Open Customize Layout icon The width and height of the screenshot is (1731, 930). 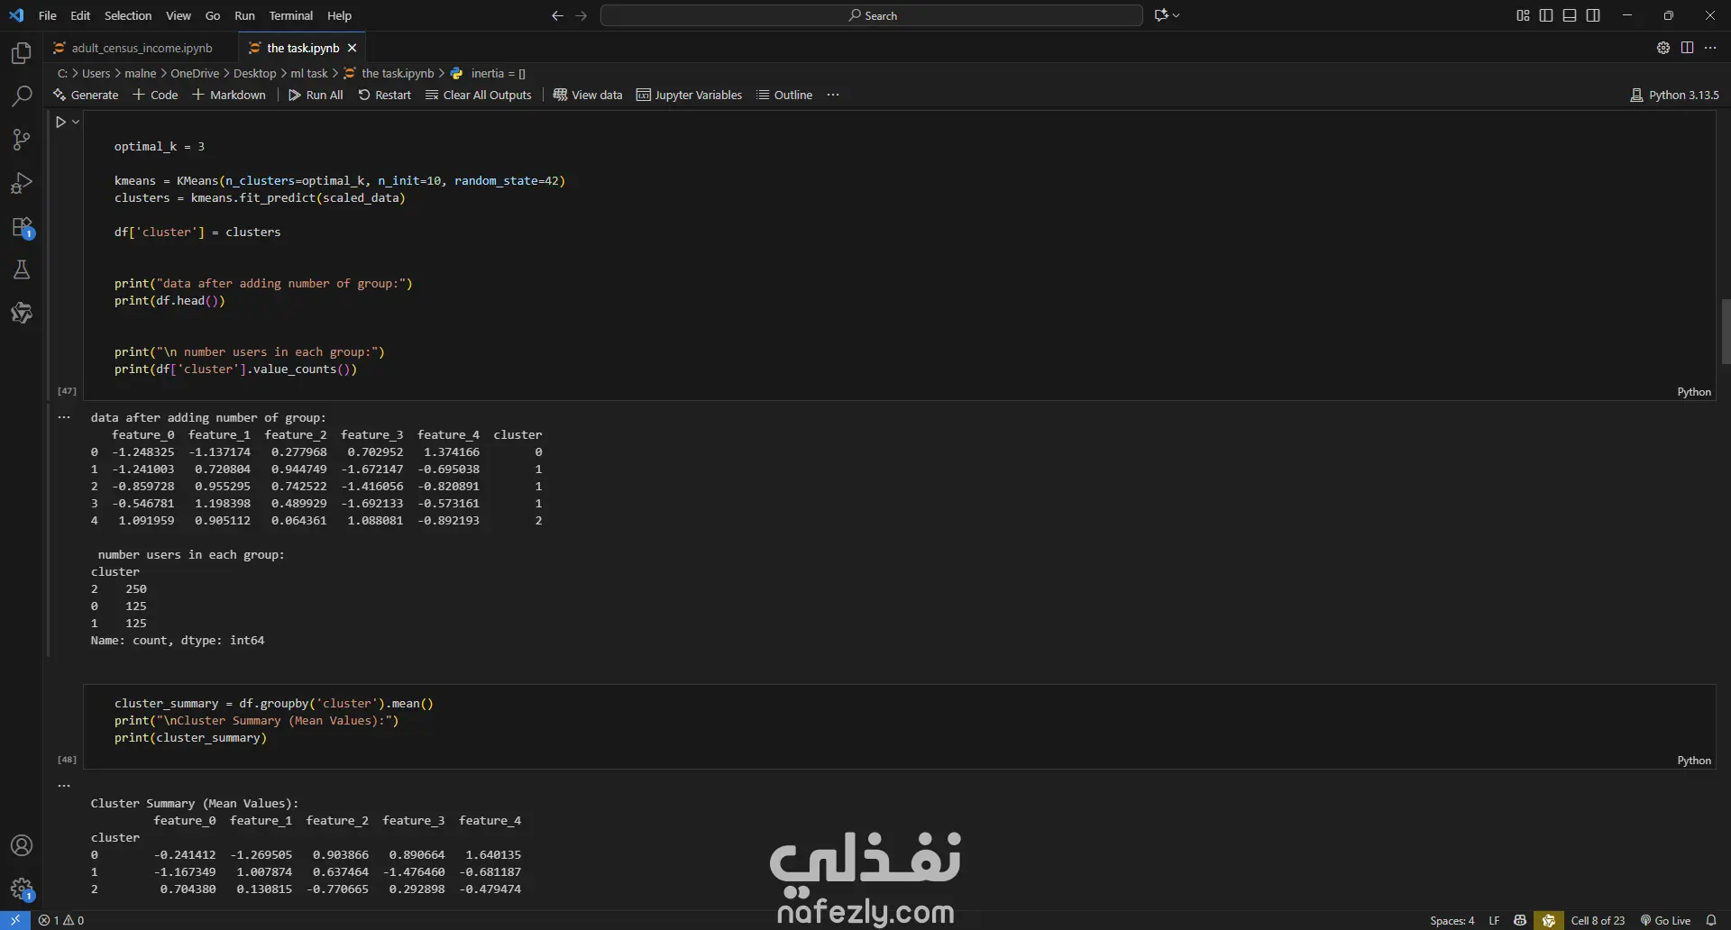(x=1523, y=15)
